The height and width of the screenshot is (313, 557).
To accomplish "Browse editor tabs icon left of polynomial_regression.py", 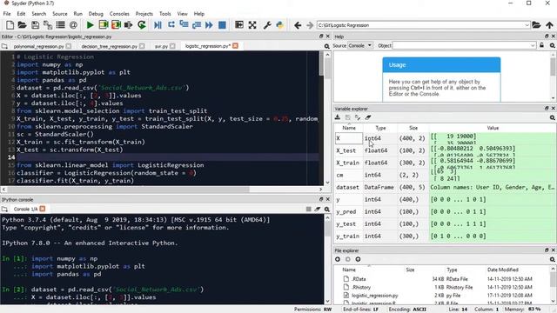I will [4, 46].
